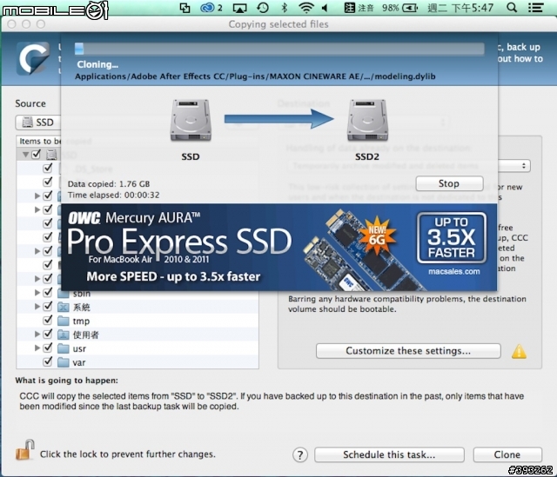Click the 'Time elapsed: 00:00:32' text
The height and width of the screenshot is (477, 557).
point(114,195)
